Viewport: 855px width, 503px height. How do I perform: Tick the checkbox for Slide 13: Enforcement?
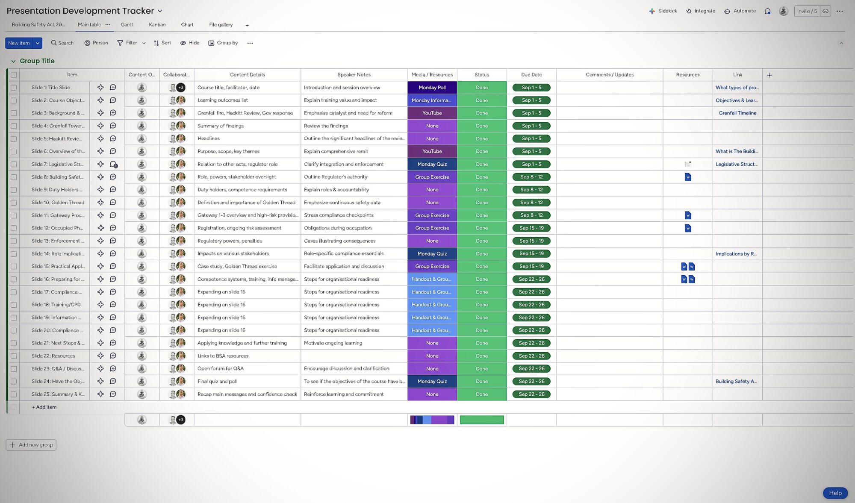14,241
